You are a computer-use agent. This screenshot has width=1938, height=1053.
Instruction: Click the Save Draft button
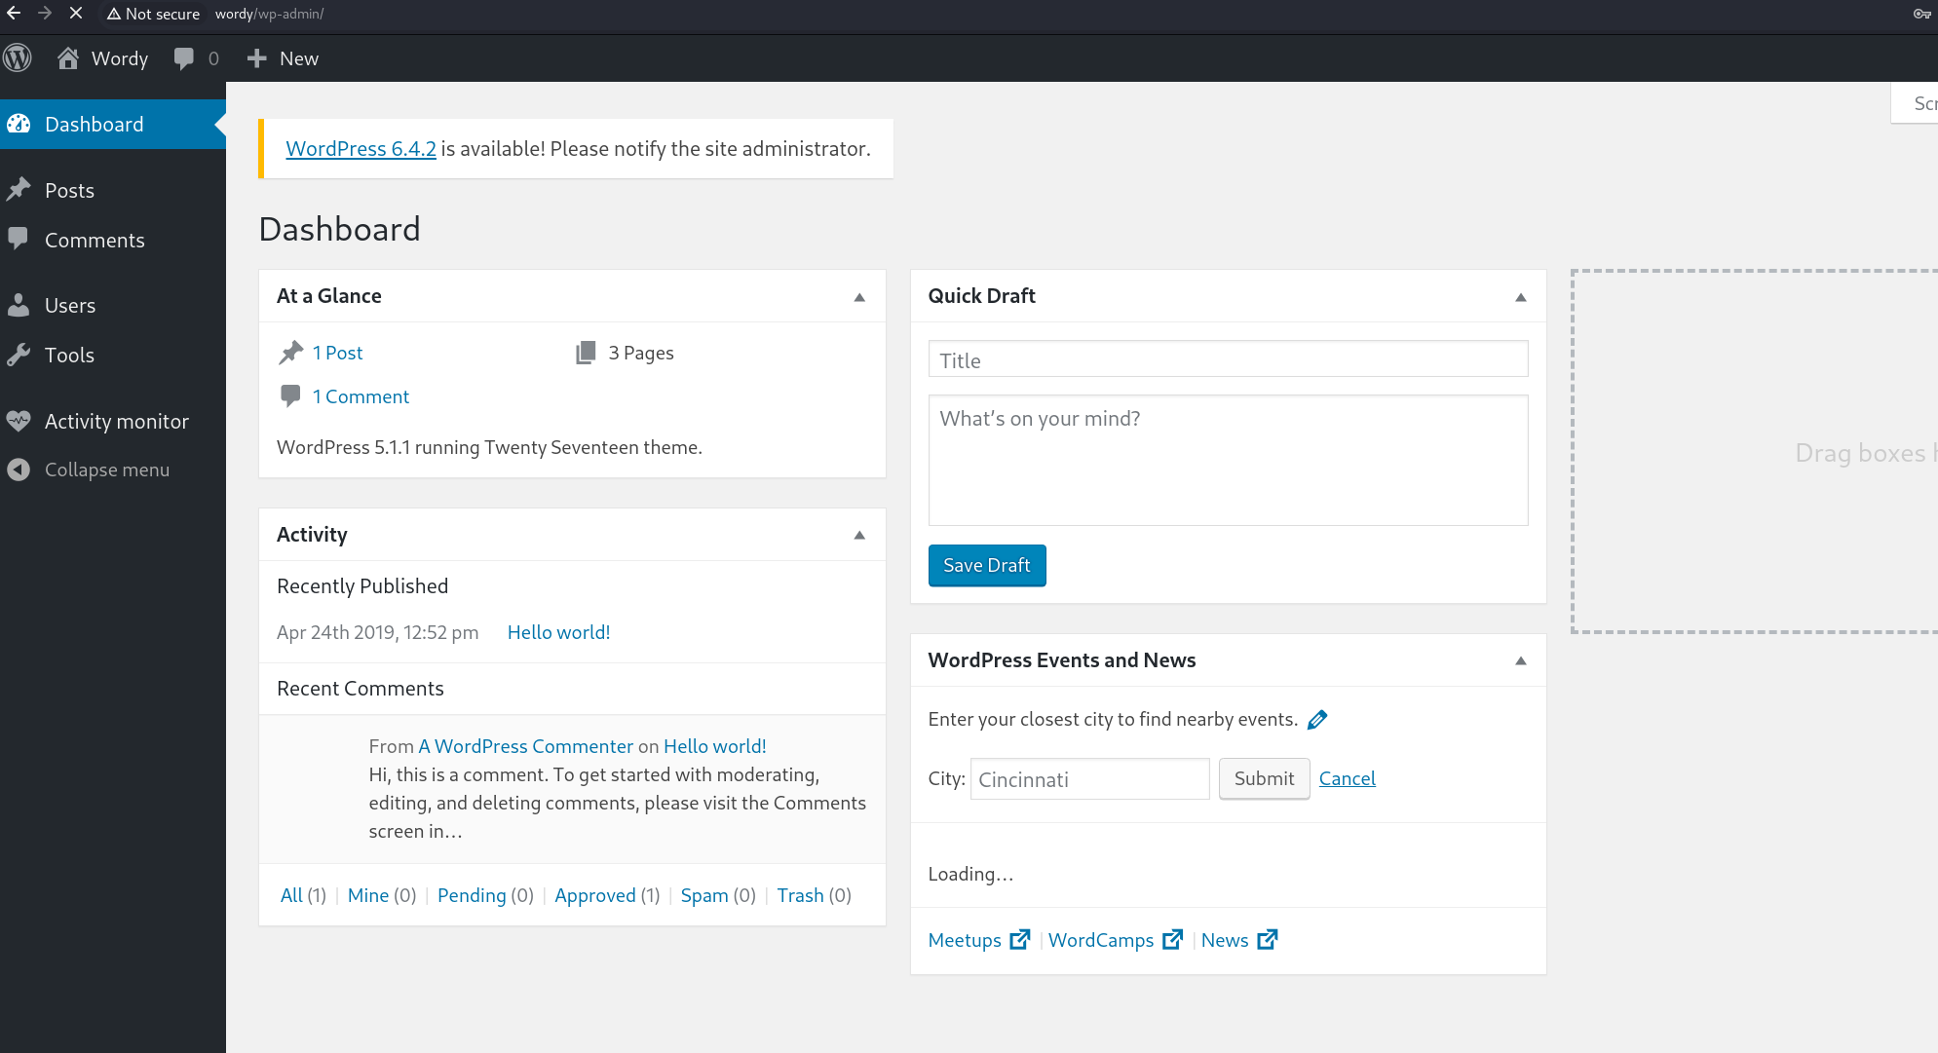point(987,565)
